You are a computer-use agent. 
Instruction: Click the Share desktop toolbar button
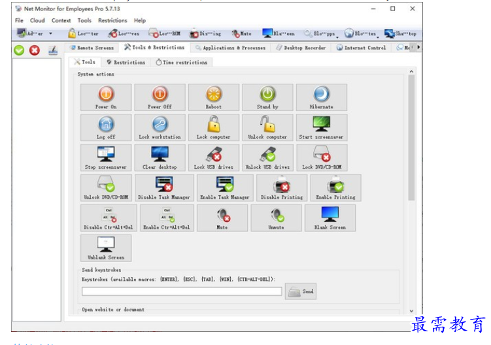[x=401, y=33]
